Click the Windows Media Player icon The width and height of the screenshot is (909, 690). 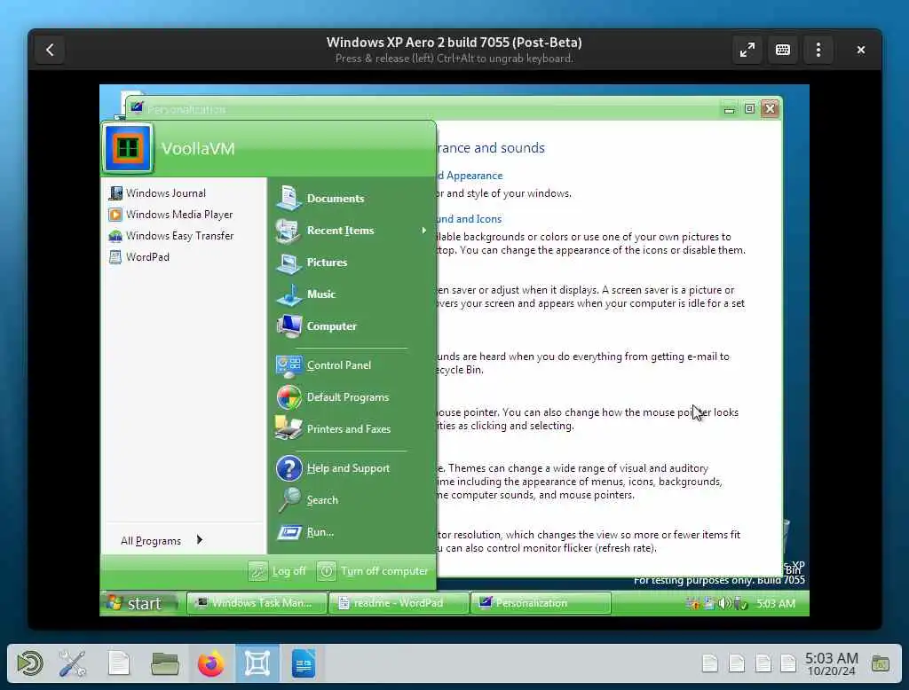pos(115,215)
